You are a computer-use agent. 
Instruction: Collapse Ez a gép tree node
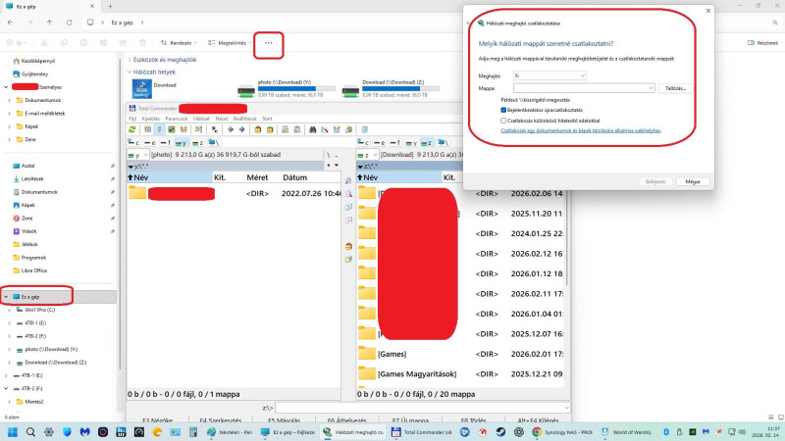(6, 297)
